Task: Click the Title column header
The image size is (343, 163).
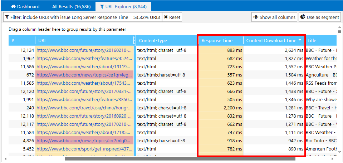Action: pyautogui.click(x=312, y=40)
